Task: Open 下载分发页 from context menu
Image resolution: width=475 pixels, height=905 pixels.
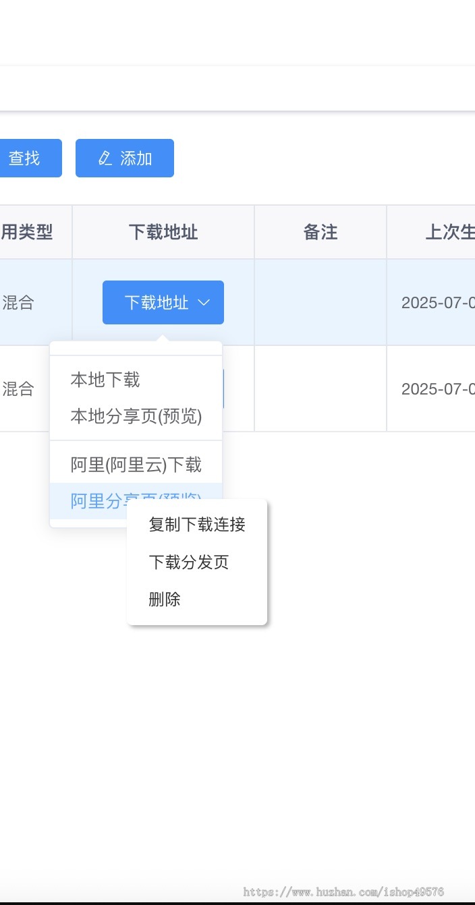Action: coord(189,562)
